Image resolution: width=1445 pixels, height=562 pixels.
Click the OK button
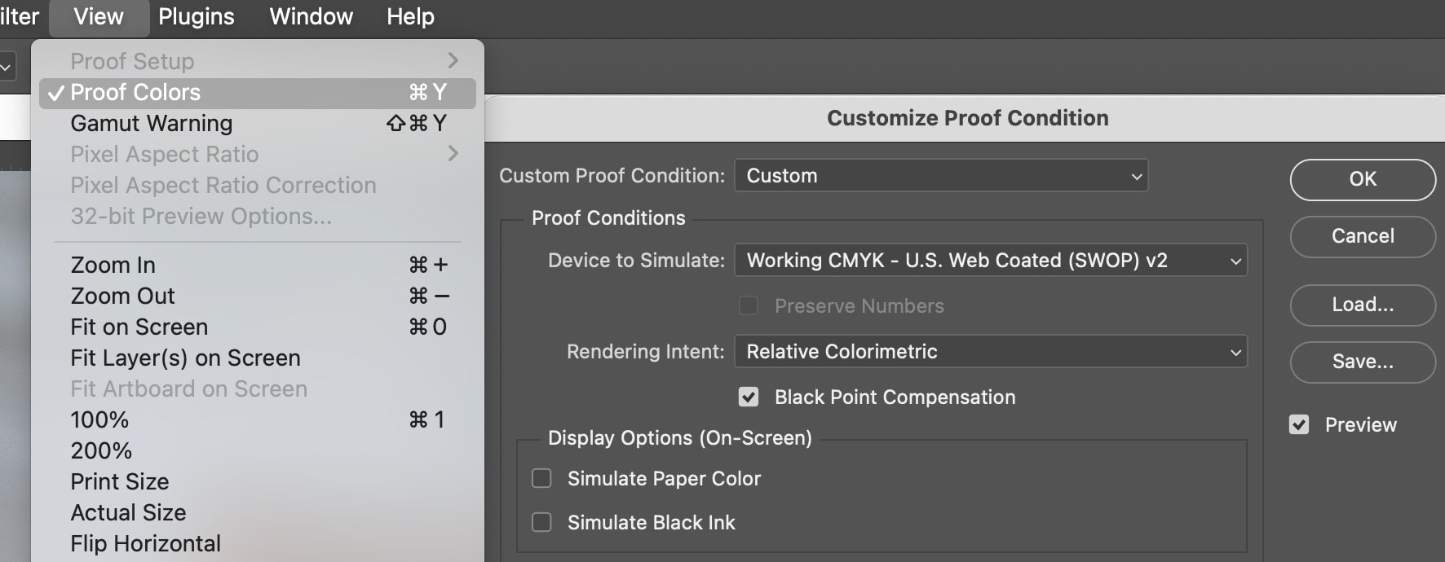click(x=1362, y=179)
